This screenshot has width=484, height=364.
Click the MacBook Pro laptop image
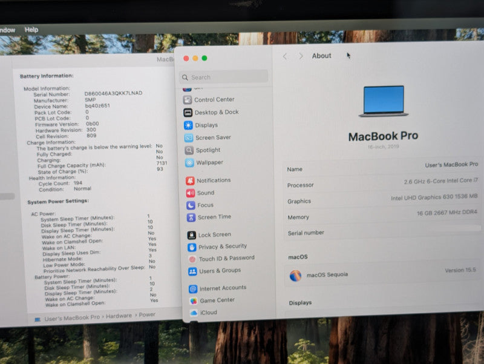click(x=384, y=101)
